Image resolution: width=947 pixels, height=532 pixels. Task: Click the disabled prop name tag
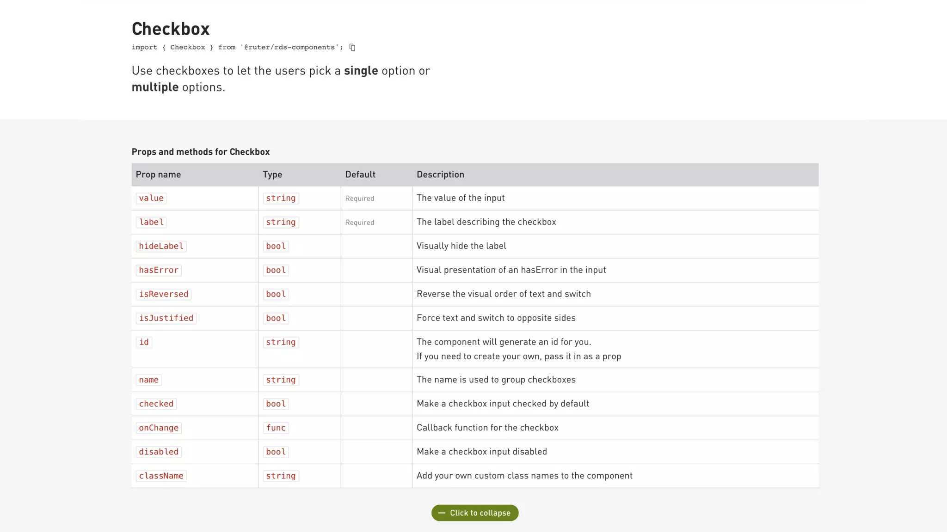(x=159, y=452)
